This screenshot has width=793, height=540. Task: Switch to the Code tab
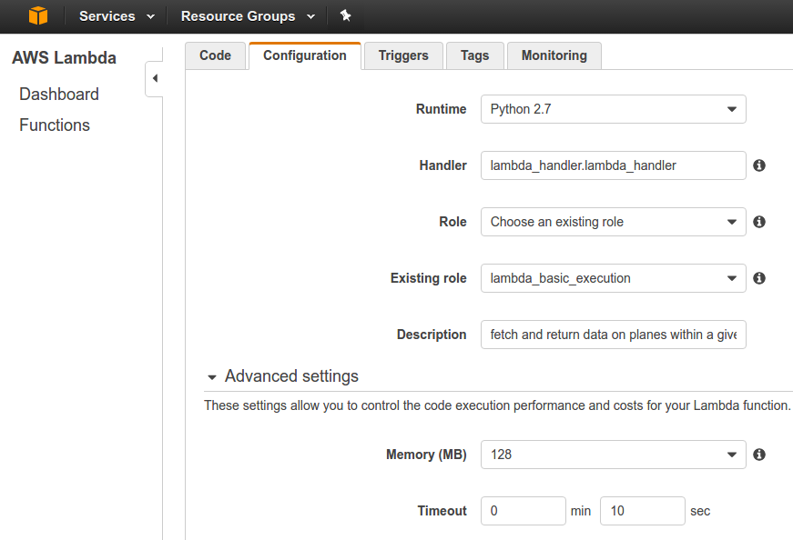click(x=215, y=55)
